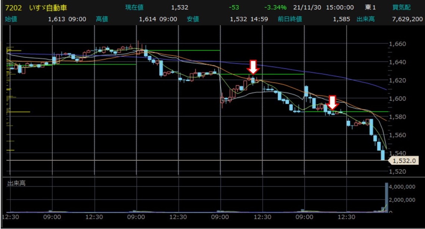Click the 安値 label
Viewport: 425px width, 229px height.
click(x=193, y=19)
